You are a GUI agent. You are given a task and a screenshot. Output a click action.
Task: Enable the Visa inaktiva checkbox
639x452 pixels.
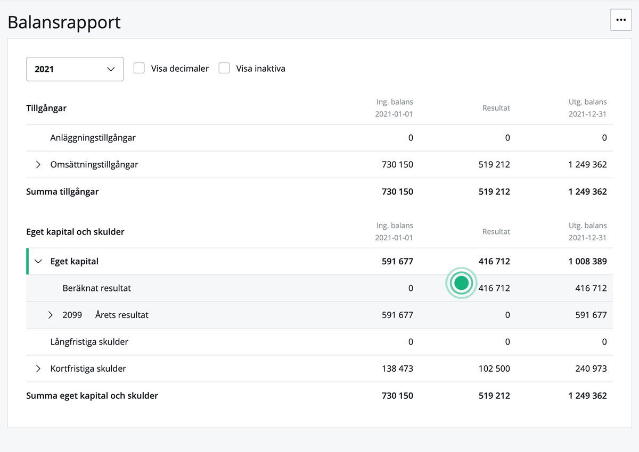pos(225,68)
